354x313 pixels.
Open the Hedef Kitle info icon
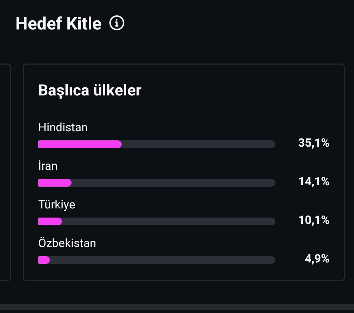[117, 23]
